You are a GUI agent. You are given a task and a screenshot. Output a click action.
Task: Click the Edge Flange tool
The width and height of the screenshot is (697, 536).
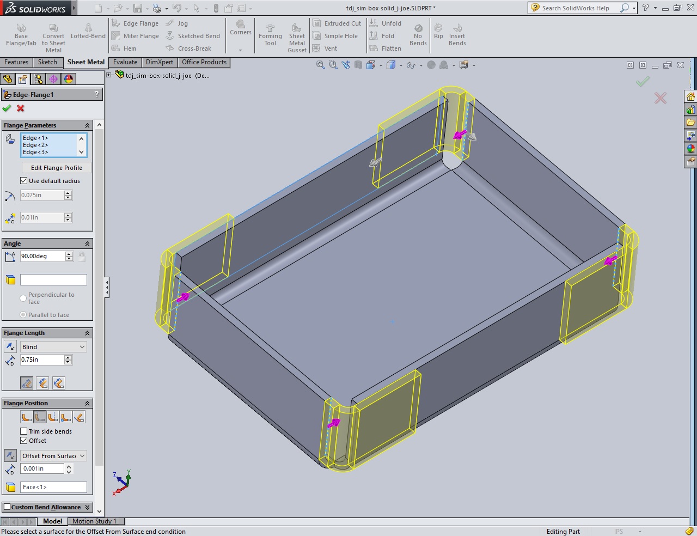point(135,23)
